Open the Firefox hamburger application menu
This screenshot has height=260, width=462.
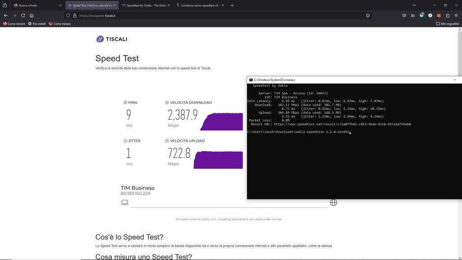pos(456,15)
